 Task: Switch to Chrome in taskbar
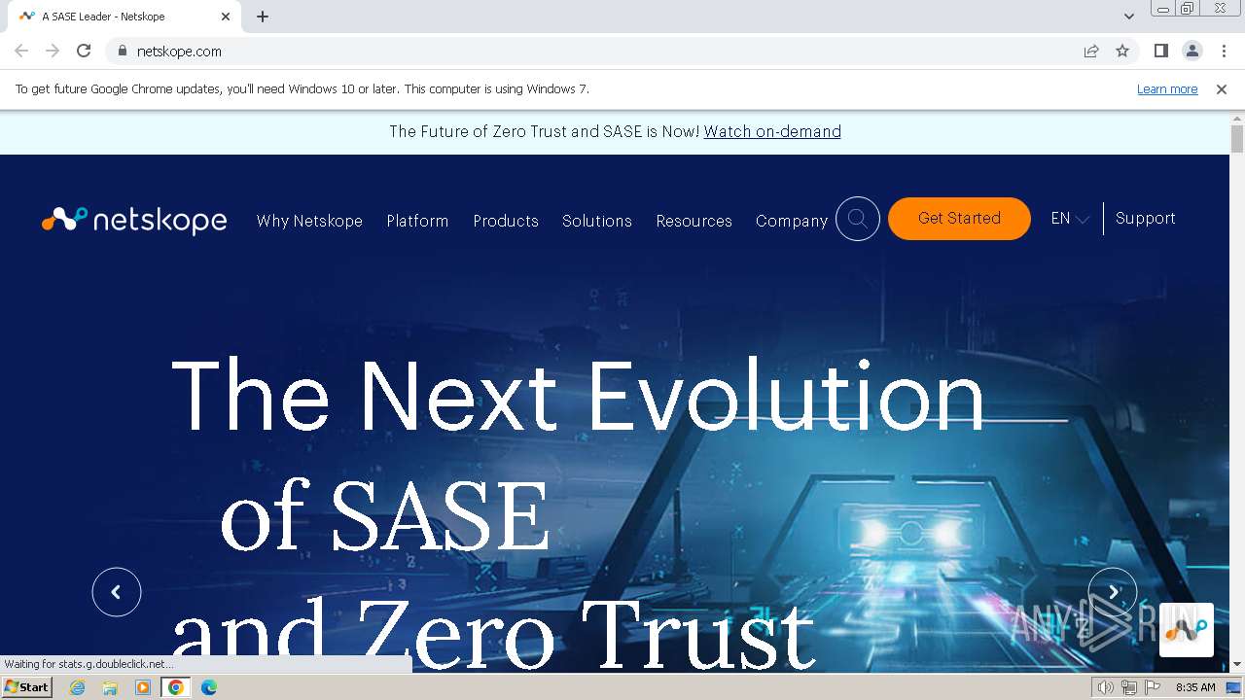pyautogui.click(x=176, y=687)
